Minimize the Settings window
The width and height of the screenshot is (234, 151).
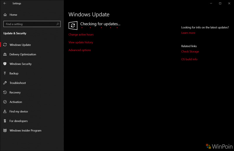pyautogui.click(x=211, y=3)
